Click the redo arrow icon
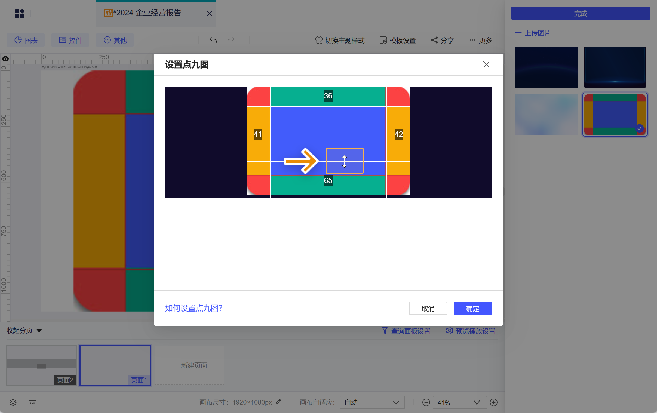Viewport: 657px width, 413px height. [x=231, y=40]
